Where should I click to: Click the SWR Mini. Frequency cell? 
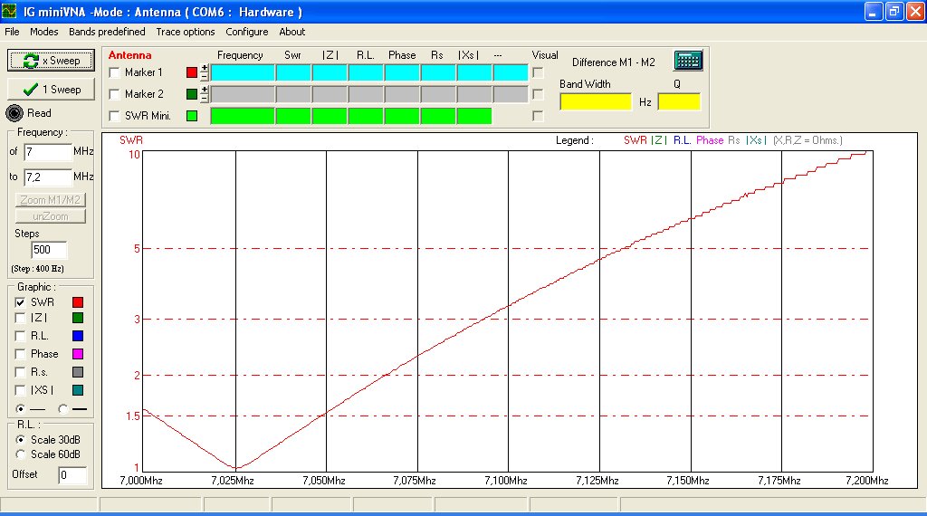pos(243,116)
